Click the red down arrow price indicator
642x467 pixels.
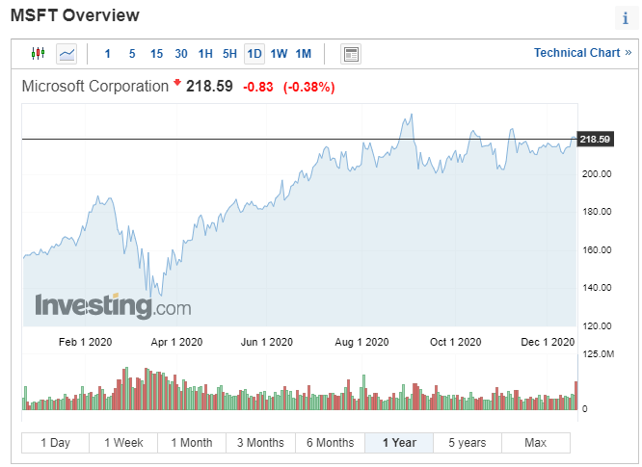click(x=177, y=85)
